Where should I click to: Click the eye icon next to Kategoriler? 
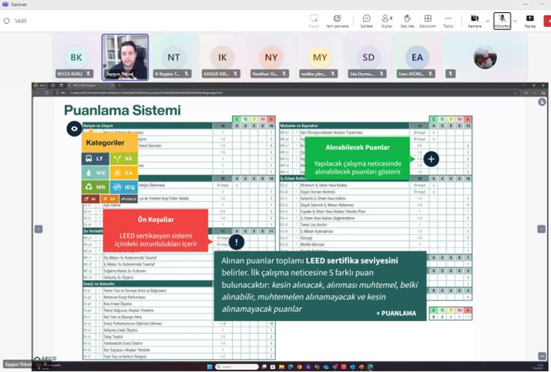(x=74, y=129)
